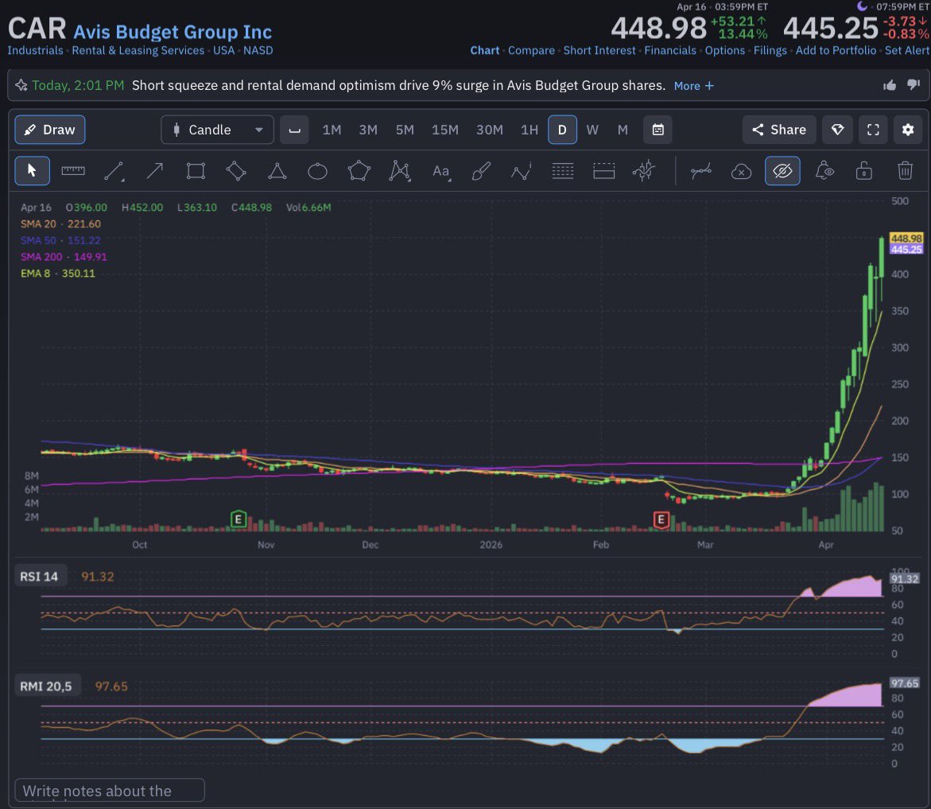Select the XABCD pattern tool
The width and height of the screenshot is (931, 809).
400,171
